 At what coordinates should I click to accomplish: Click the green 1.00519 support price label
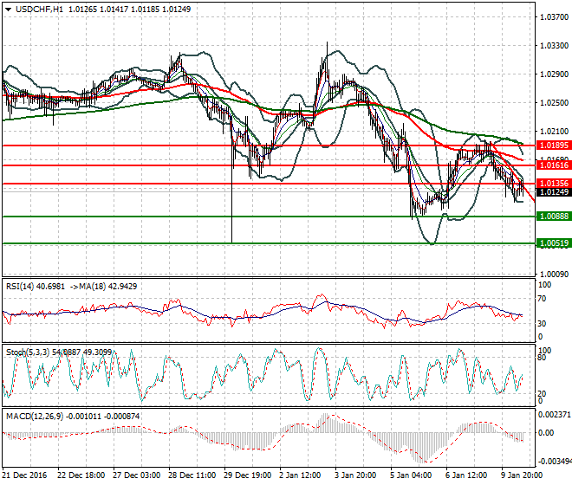(x=554, y=243)
